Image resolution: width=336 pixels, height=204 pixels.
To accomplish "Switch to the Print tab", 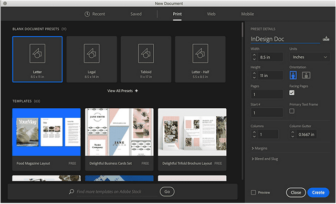I will coord(177,14).
